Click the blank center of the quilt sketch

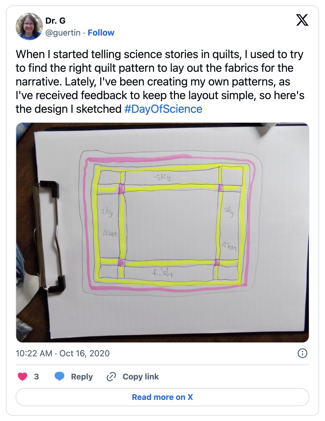(x=171, y=225)
